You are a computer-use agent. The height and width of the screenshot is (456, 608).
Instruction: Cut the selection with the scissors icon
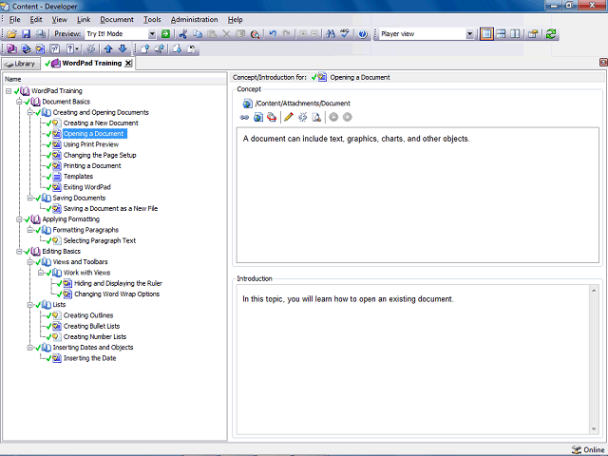(x=183, y=34)
